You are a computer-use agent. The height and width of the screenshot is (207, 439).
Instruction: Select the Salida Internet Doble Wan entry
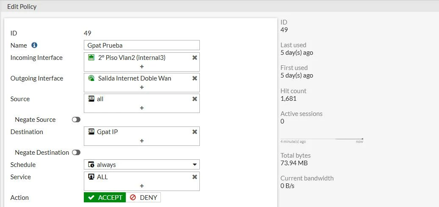(134, 78)
